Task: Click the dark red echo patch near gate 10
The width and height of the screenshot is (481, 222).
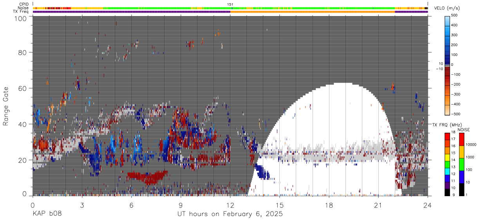Action: coord(147,177)
